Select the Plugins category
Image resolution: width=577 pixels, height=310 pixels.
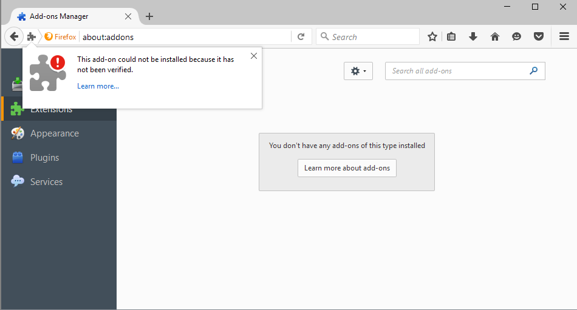point(59,157)
